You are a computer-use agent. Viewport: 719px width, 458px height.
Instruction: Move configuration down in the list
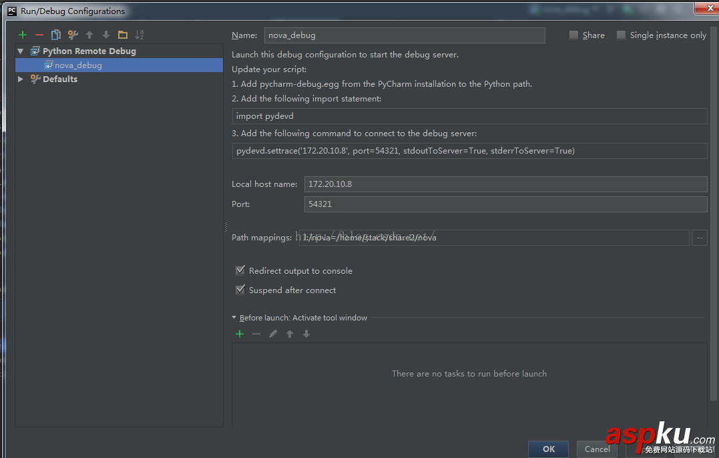tap(105, 34)
